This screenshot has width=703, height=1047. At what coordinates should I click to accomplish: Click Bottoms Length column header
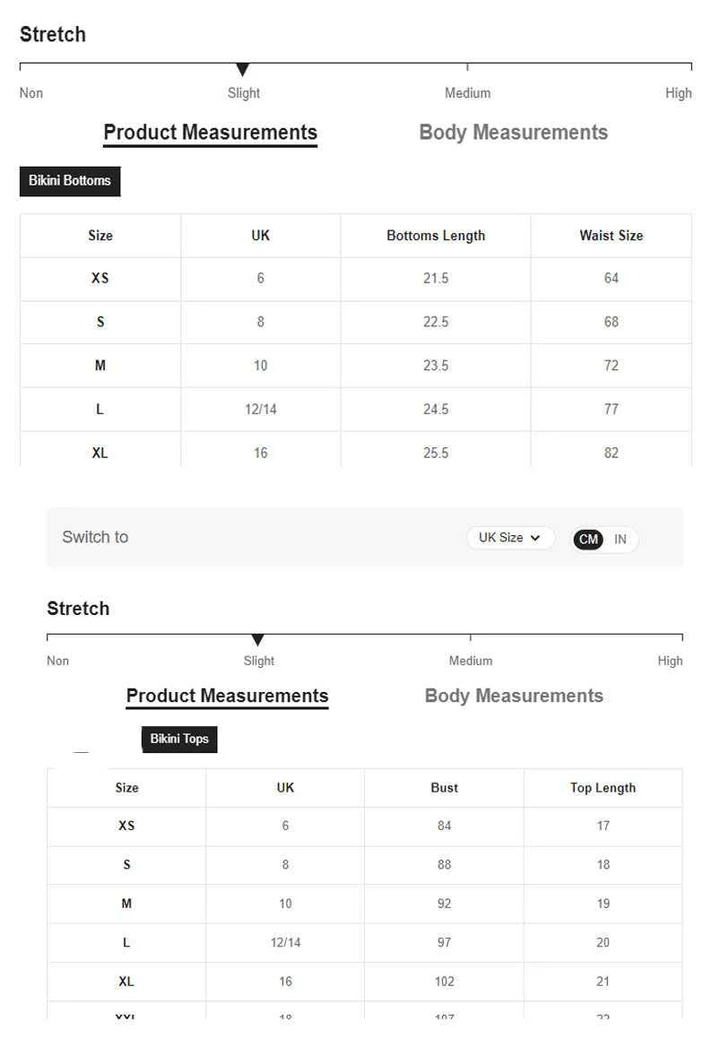point(436,236)
